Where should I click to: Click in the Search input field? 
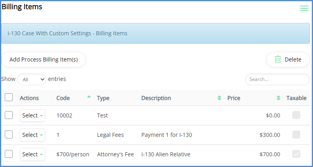[x=277, y=79]
